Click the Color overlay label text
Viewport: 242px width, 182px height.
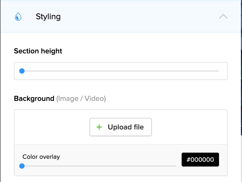(x=41, y=157)
